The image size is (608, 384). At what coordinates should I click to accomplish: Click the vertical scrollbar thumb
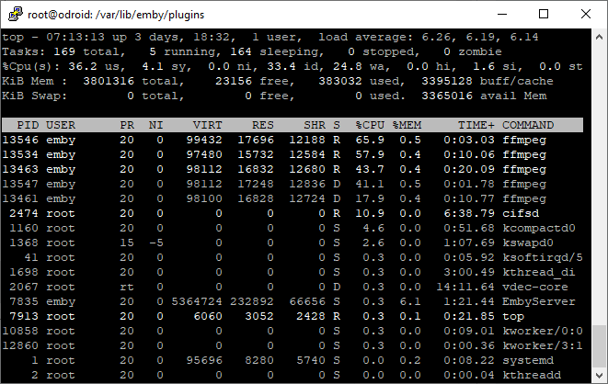coord(599,346)
